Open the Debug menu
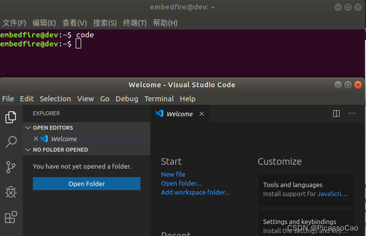 tap(127, 99)
